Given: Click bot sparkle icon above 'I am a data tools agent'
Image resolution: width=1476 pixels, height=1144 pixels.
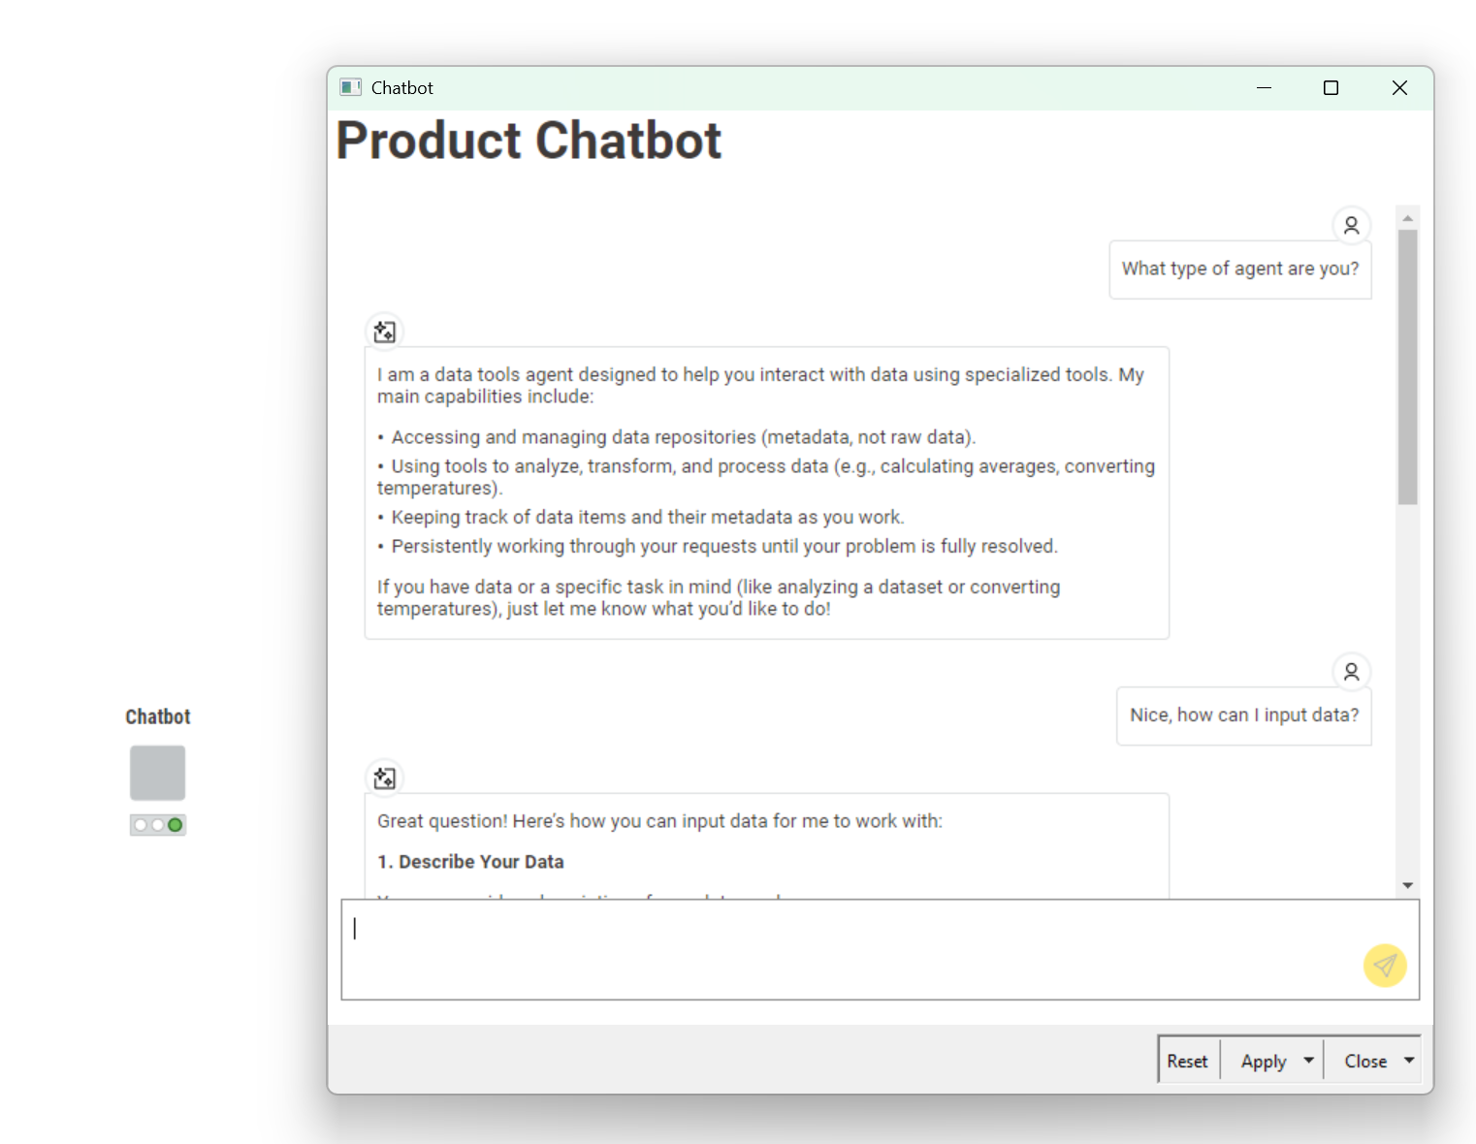Looking at the screenshot, I should coord(385,332).
